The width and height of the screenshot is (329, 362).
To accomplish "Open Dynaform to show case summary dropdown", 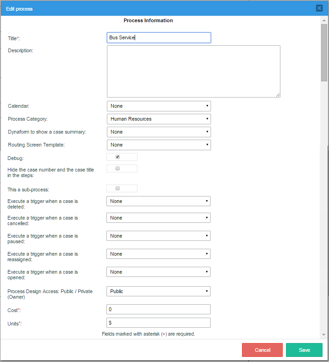I will (159, 132).
